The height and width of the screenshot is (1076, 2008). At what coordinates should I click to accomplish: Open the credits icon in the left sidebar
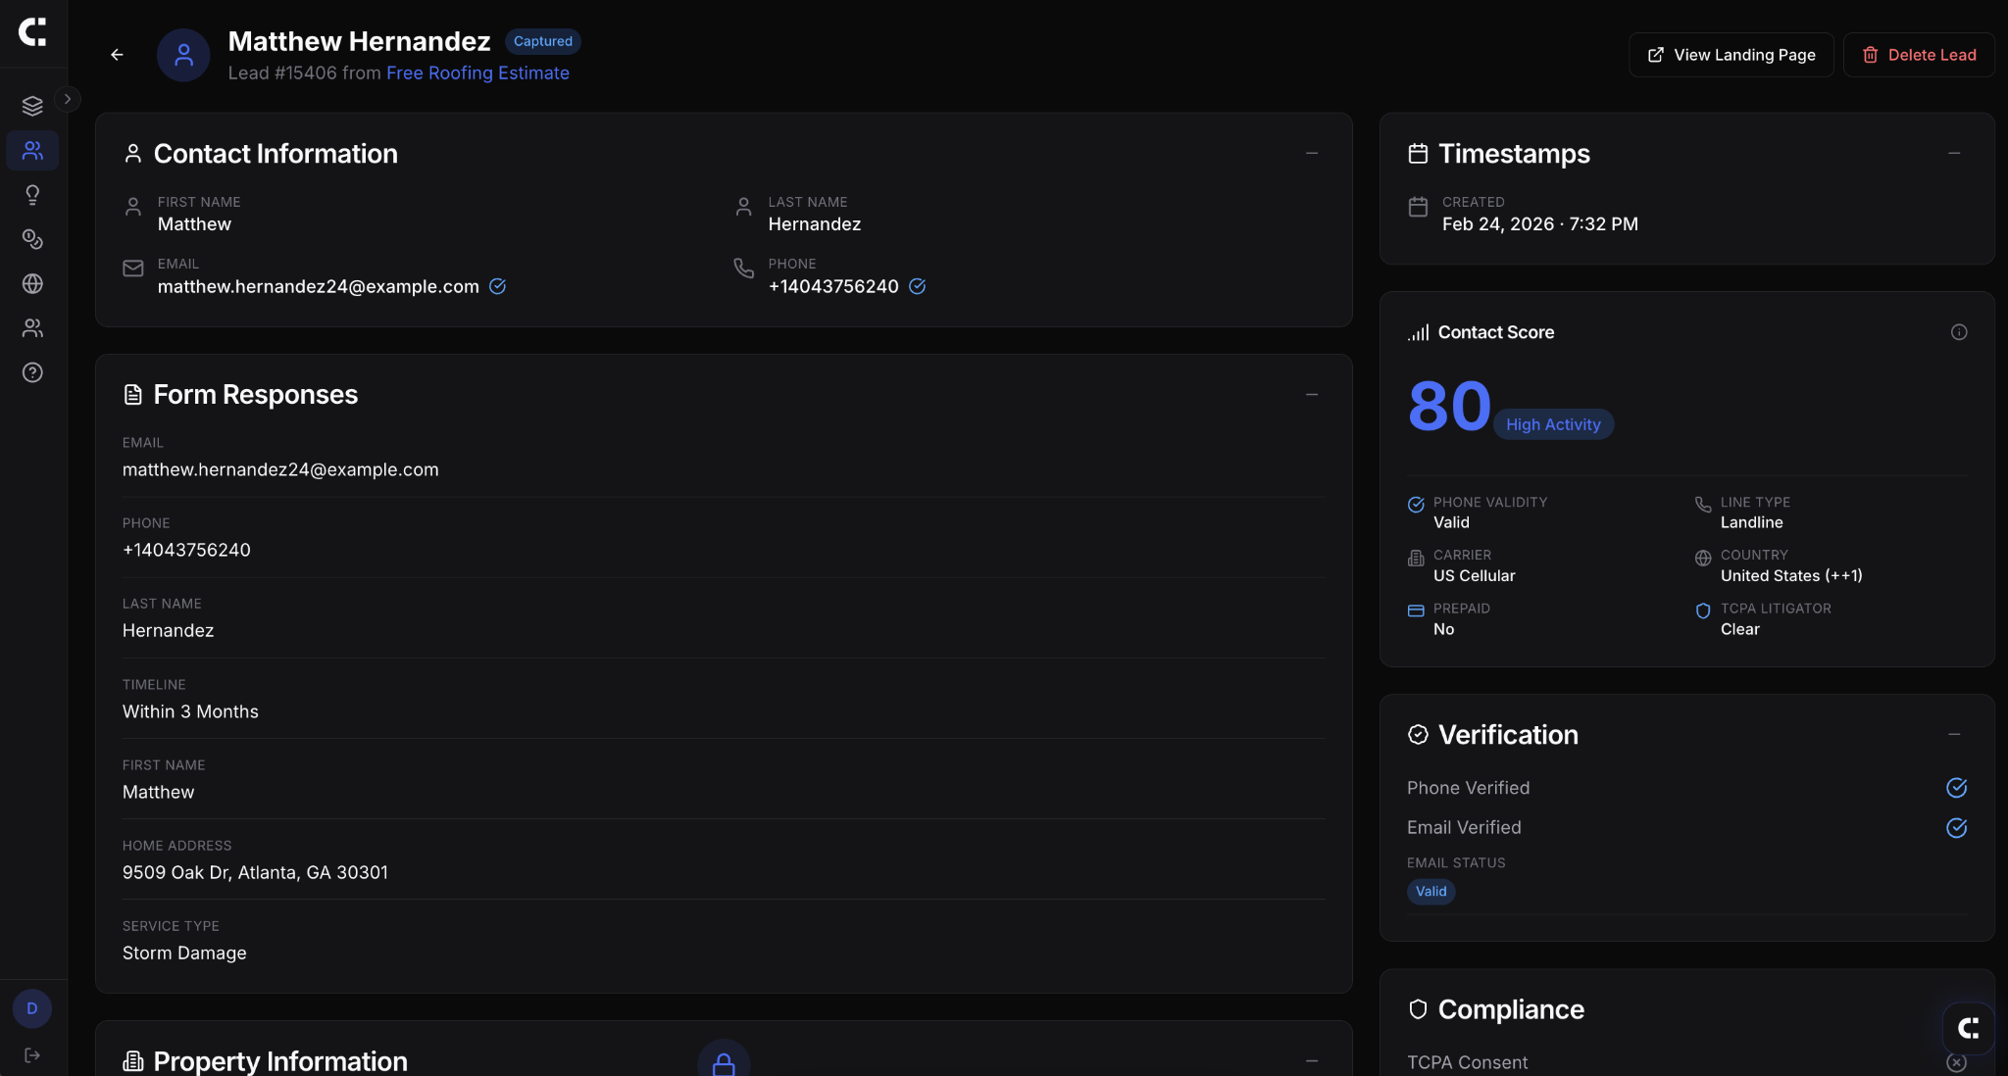[32, 239]
